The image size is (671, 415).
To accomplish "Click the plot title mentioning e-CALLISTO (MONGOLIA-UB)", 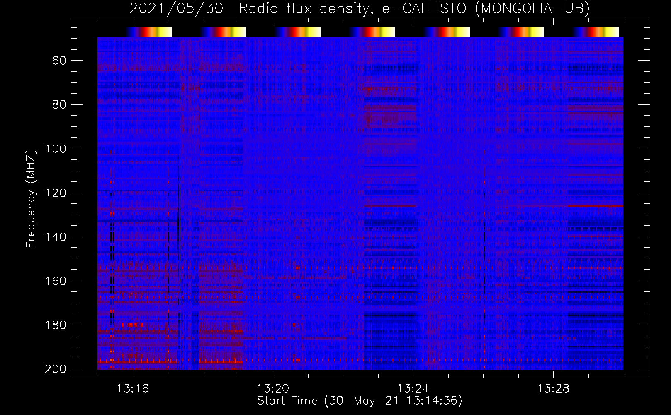I will tap(359, 8).
